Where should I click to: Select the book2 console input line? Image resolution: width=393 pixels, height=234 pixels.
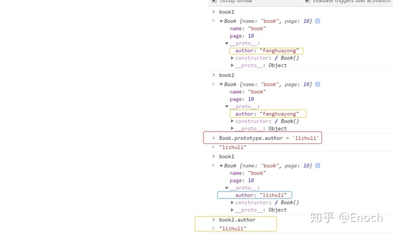tap(227, 75)
